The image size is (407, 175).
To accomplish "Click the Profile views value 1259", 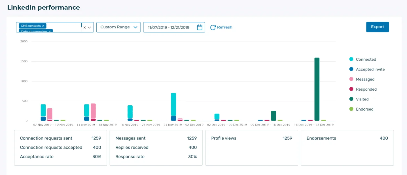I will tap(287, 138).
